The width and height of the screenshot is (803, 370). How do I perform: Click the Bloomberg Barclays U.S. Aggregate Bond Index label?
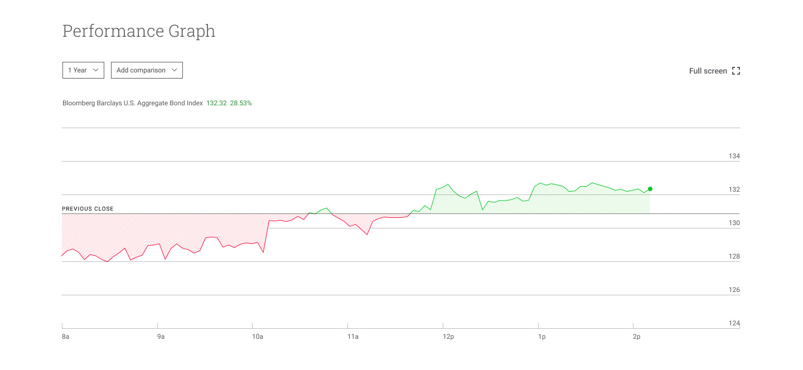(x=133, y=103)
